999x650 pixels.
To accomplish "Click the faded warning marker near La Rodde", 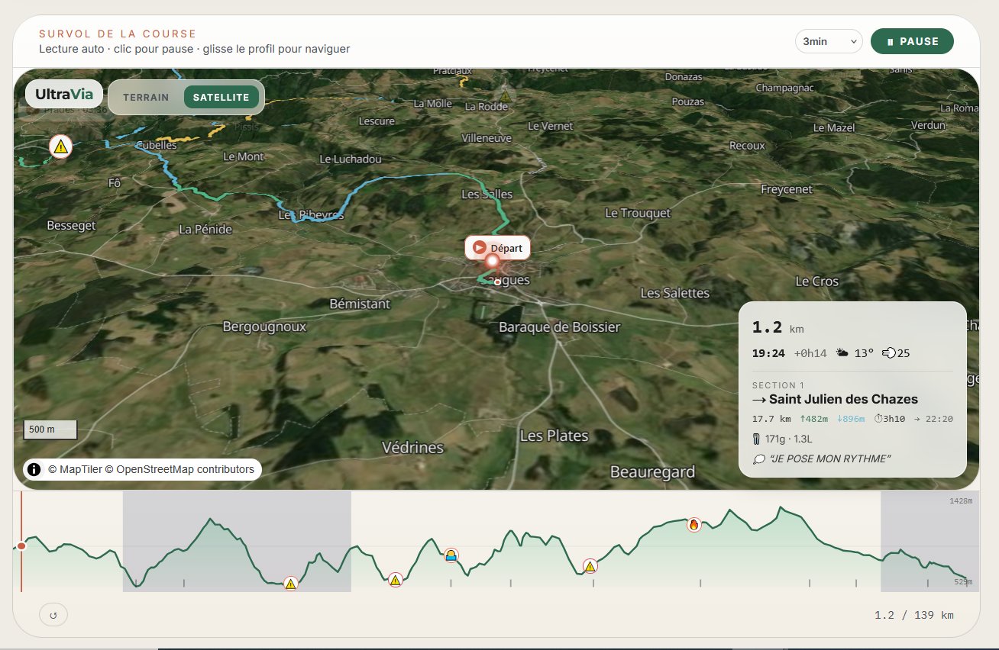I will pos(504,96).
